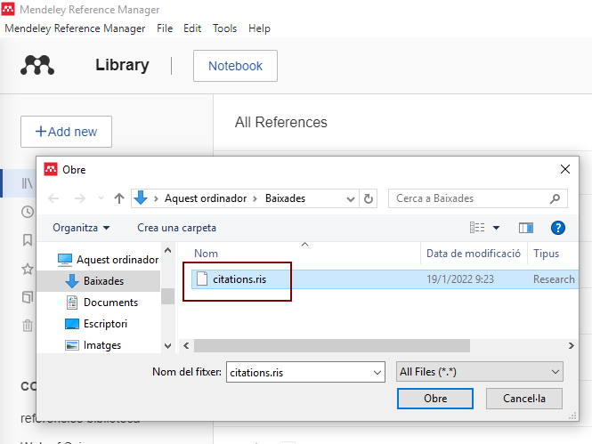Image resolution: width=592 pixels, height=444 pixels.
Task: Click the tree scroll down arrow
Action: coord(168,345)
